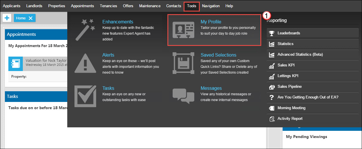Click the My Appointments For 18 March heading
362x149 pixels.
pos(38,46)
